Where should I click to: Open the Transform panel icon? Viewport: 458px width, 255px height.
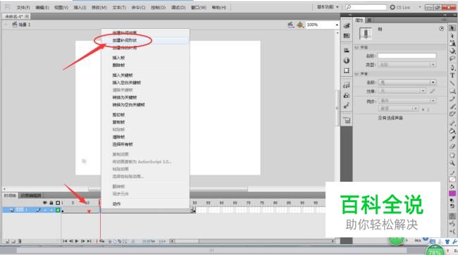pyautogui.click(x=347, y=70)
